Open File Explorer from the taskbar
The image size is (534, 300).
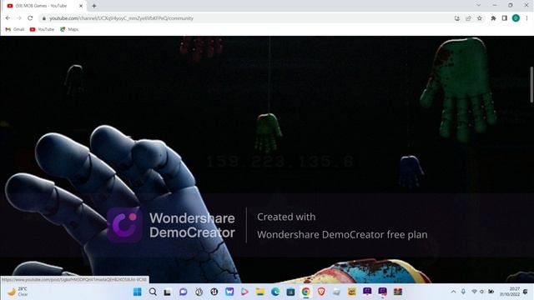point(260,292)
